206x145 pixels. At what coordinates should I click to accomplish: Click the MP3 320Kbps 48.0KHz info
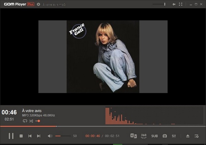[x=38, y=116]
